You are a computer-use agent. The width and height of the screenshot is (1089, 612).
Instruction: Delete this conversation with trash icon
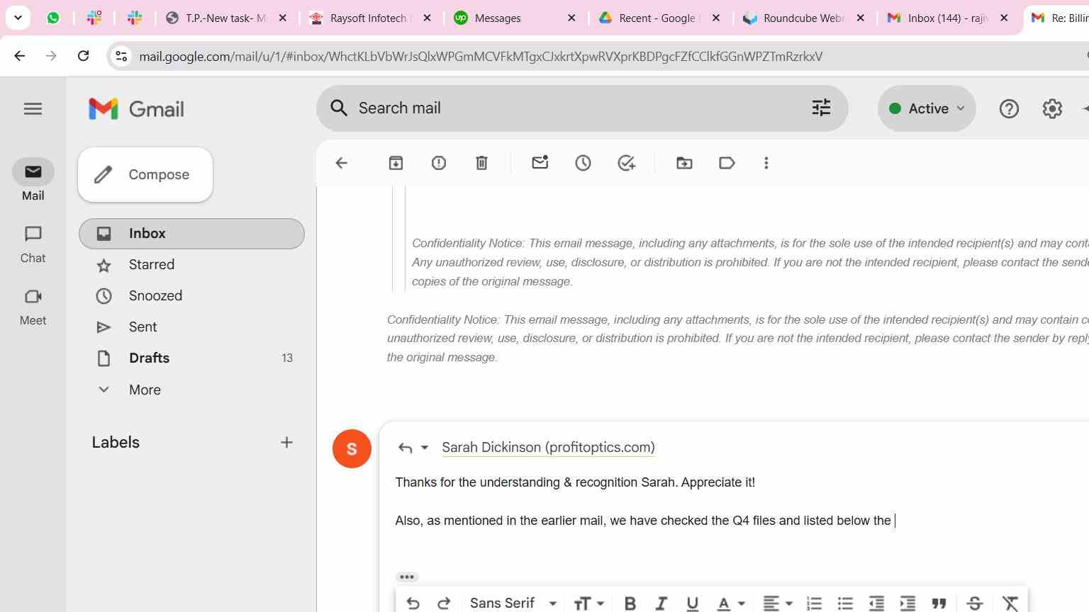[x=481, y=163]
